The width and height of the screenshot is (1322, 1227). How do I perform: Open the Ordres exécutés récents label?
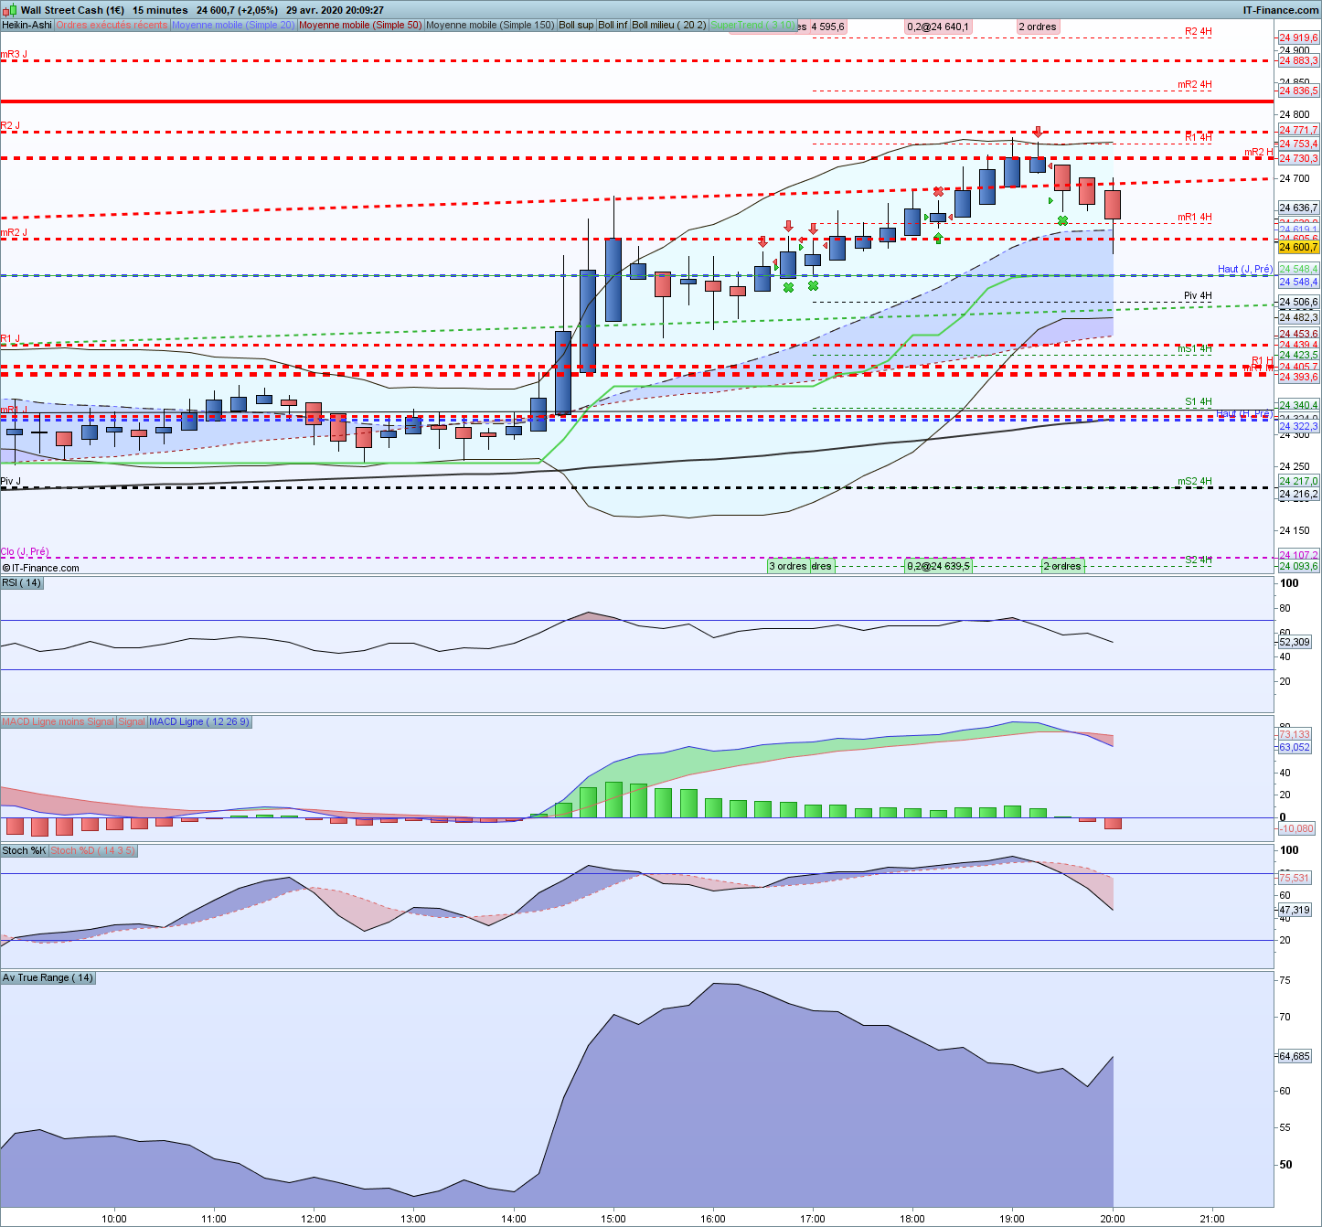tap(112, 25)
